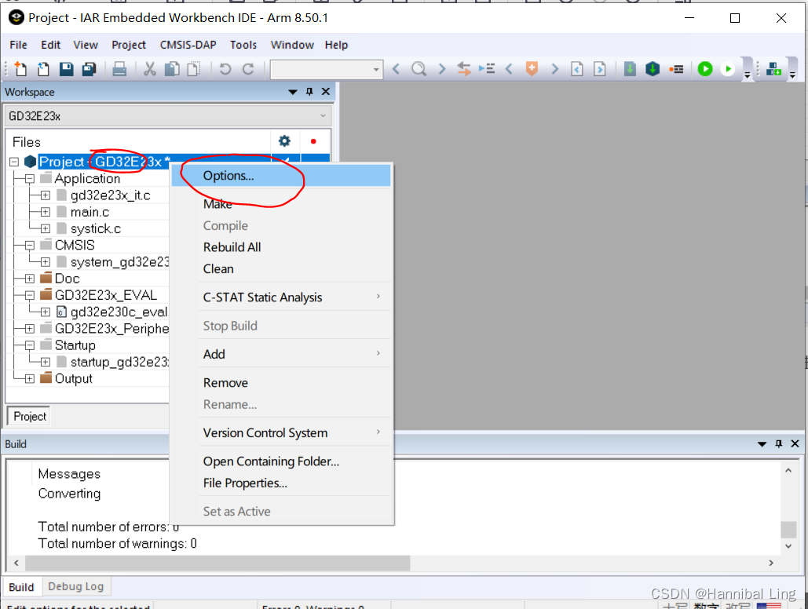
Task: Click Compile toolbar icon
Action: click(630, 68)
